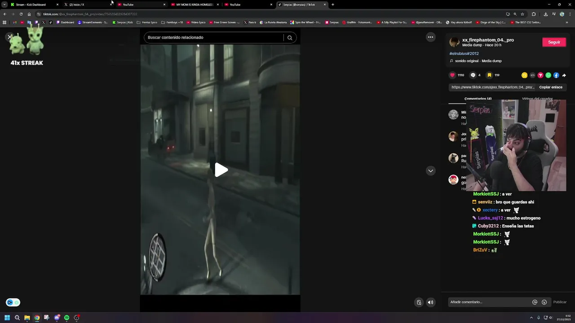Mute video with the speaker icon
Image resolution: width=575 pixels, height=323 pixels.
point(430,302)
